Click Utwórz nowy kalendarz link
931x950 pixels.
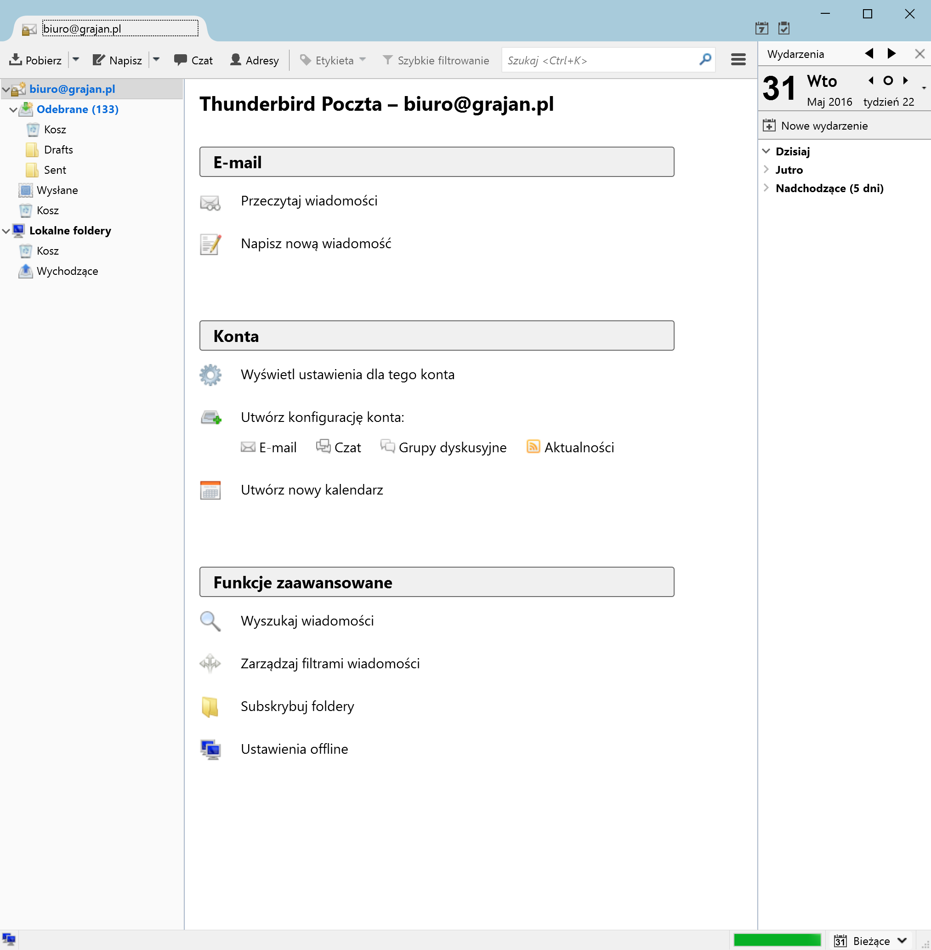click(x=312, y=490)
